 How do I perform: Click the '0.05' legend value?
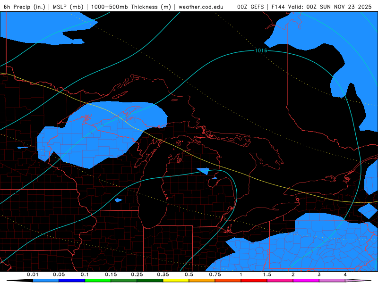(59, 275)
